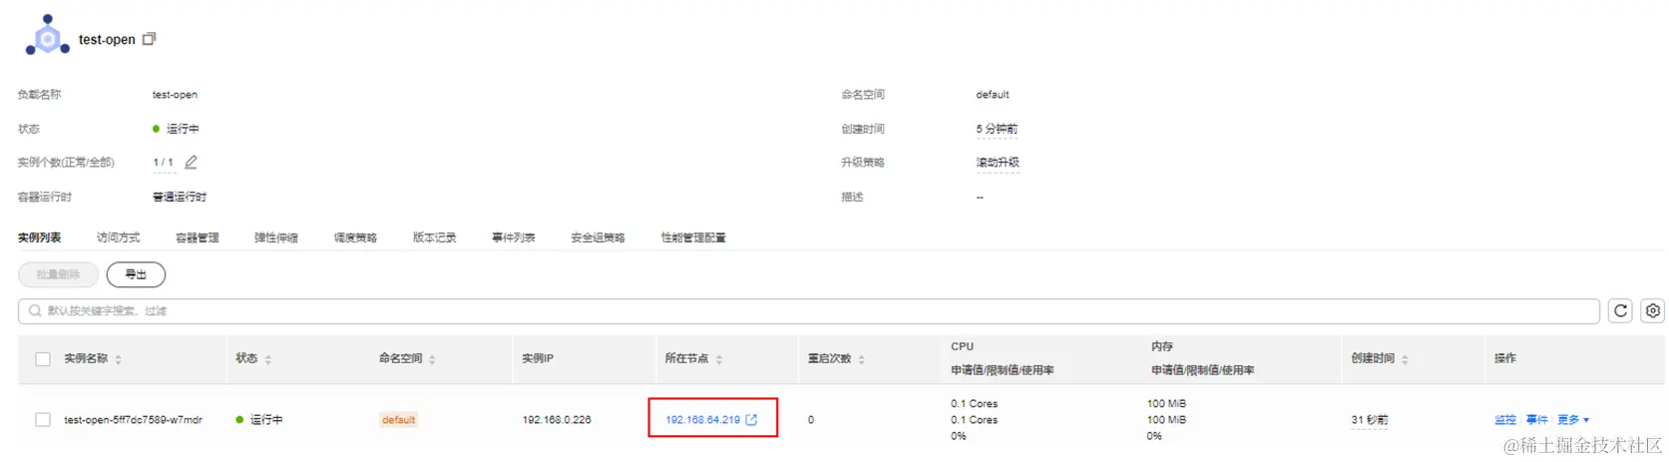Sort by 实例名称 column
This screenshot has height=462, width=1669.
(x=118, y=359)
